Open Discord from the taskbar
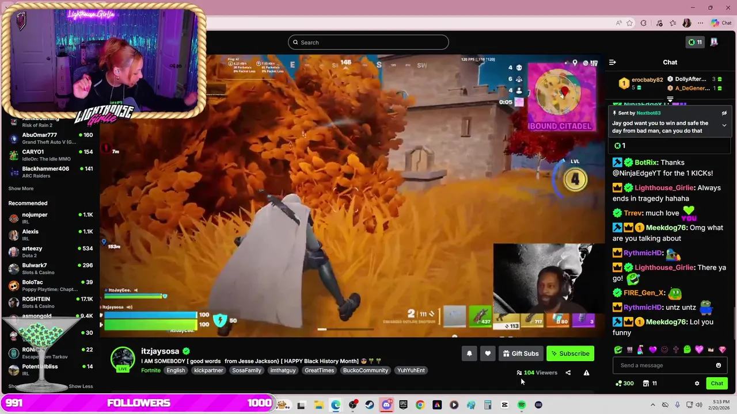This screenshot has width=737, height=414. (x=386, y=405)
